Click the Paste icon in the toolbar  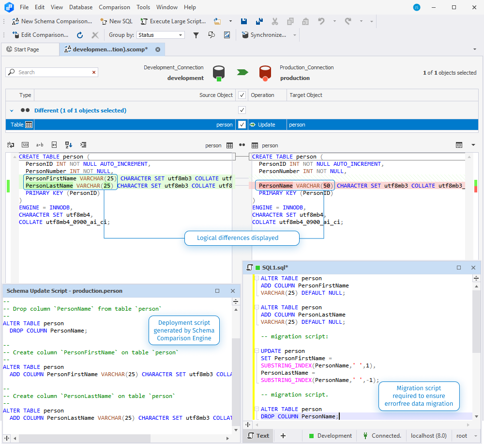(x=305, y=21)
